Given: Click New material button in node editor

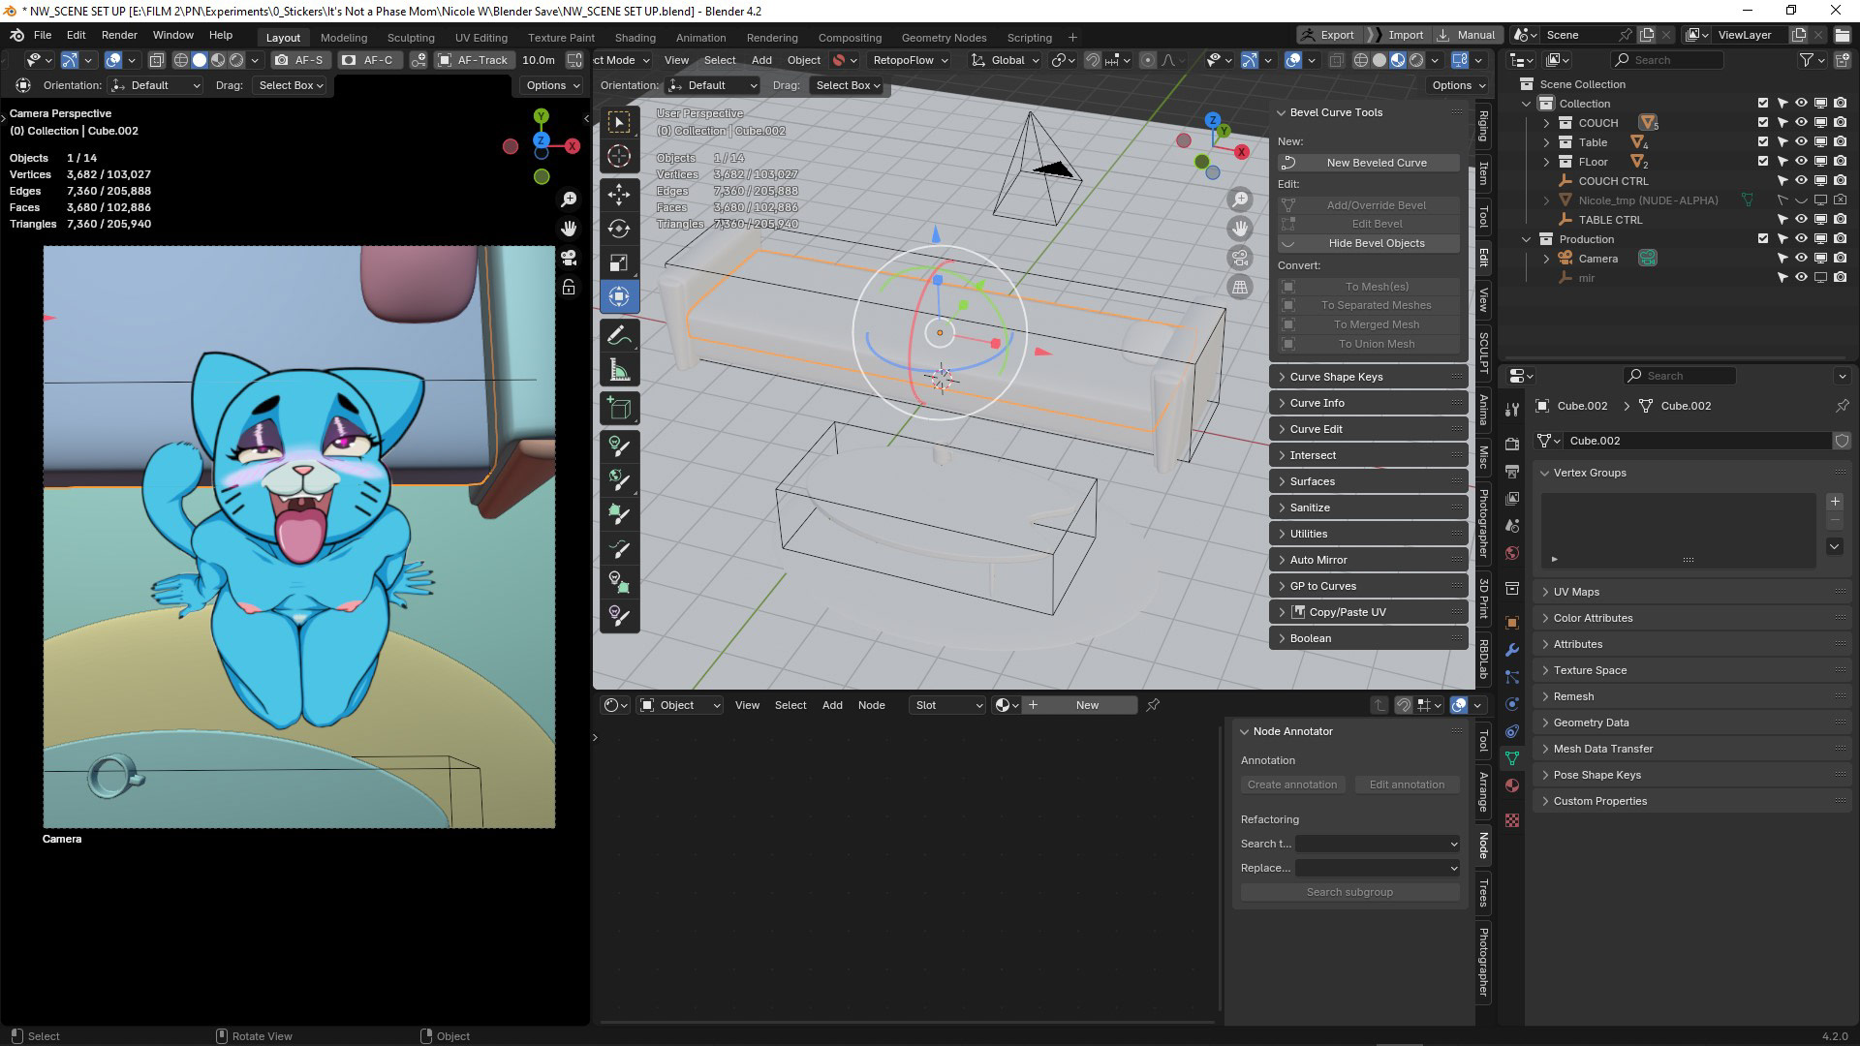Looking at the screenshot, I should (1086, 705).
